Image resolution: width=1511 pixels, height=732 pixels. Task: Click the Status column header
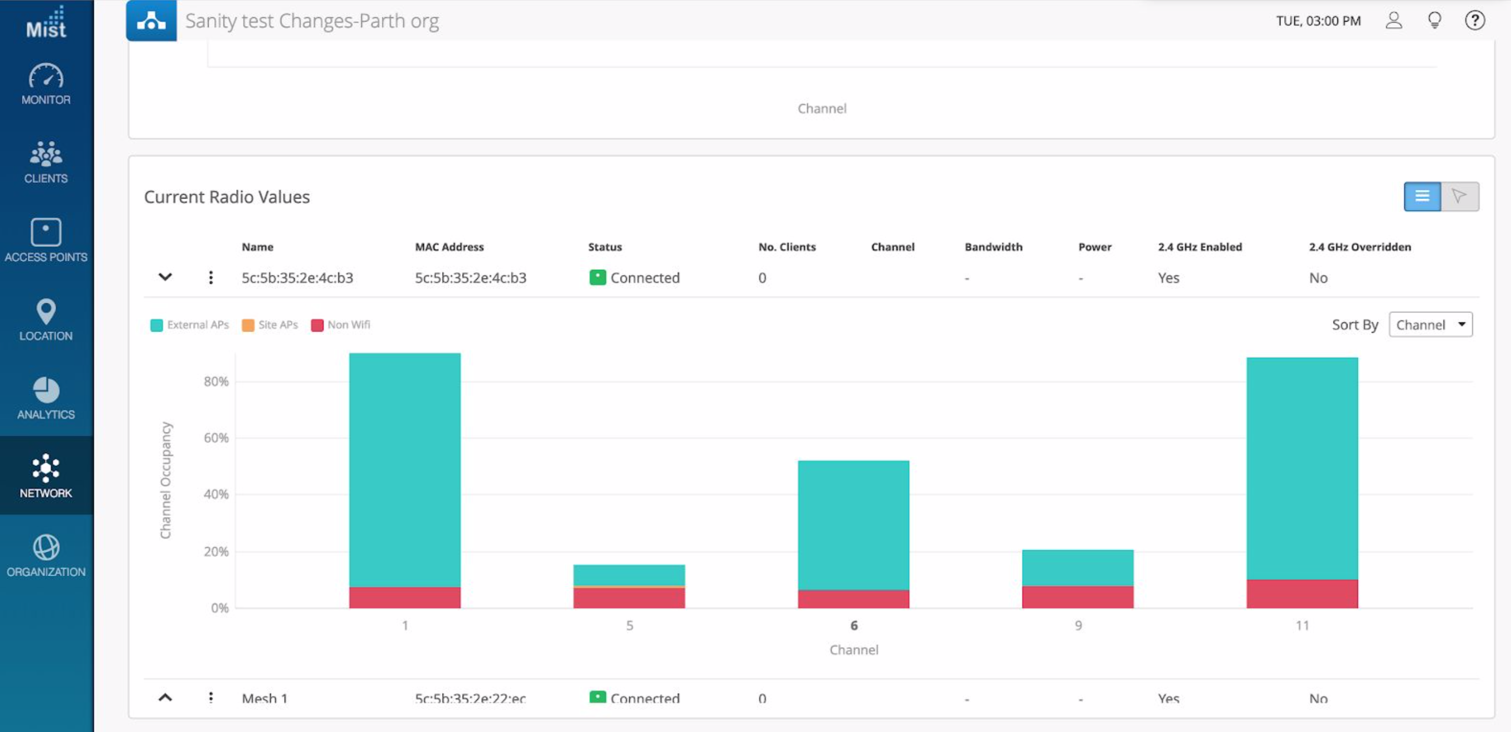pos(605,247)
